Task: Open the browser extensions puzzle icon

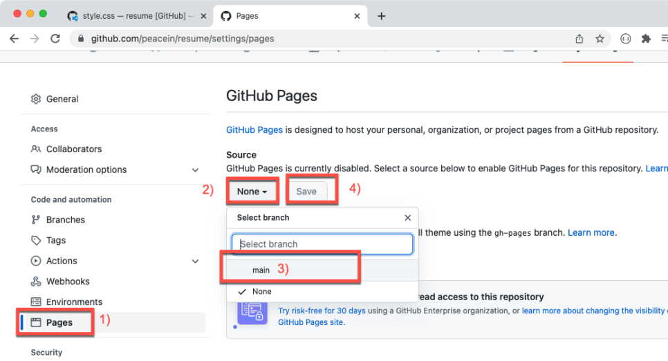Action: click(x=646, y=39)
